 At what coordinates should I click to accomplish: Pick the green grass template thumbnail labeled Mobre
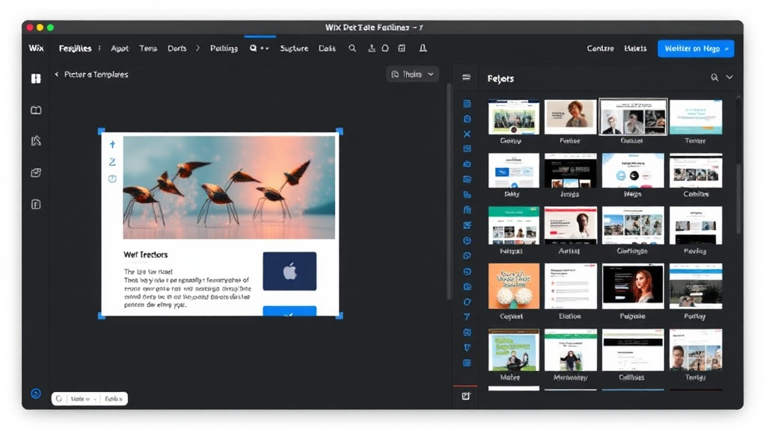point(514,349)
